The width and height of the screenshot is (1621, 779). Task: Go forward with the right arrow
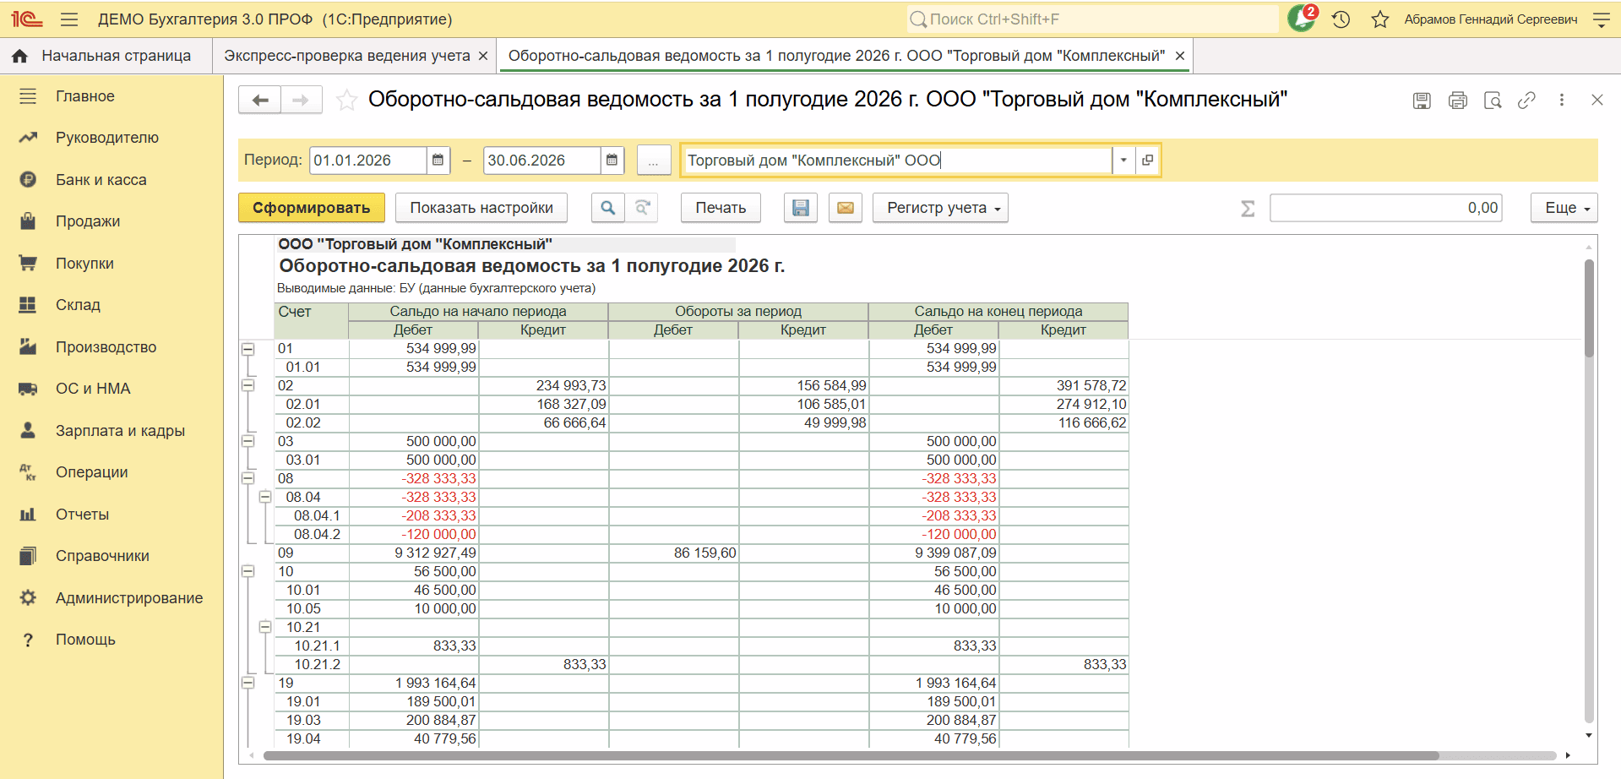point(302,100)
